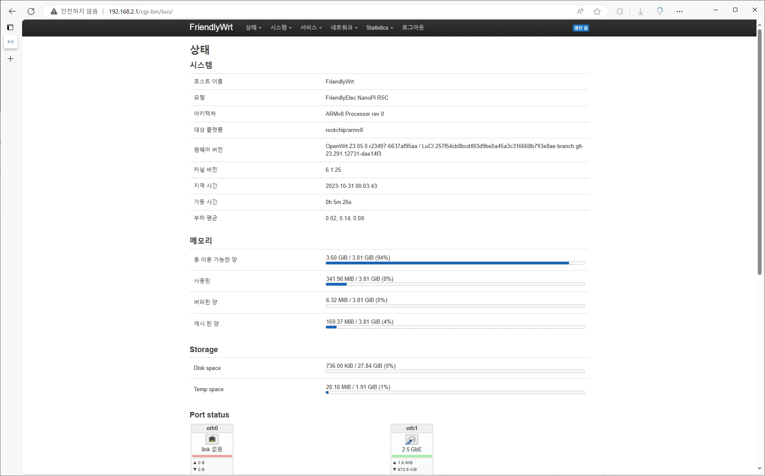765x476 pixels.
Task: Click the FriendlyWrt brand link
Action: click(211, 27)
